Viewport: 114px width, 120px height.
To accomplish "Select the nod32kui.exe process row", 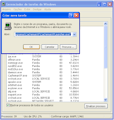I will [43, 69].
